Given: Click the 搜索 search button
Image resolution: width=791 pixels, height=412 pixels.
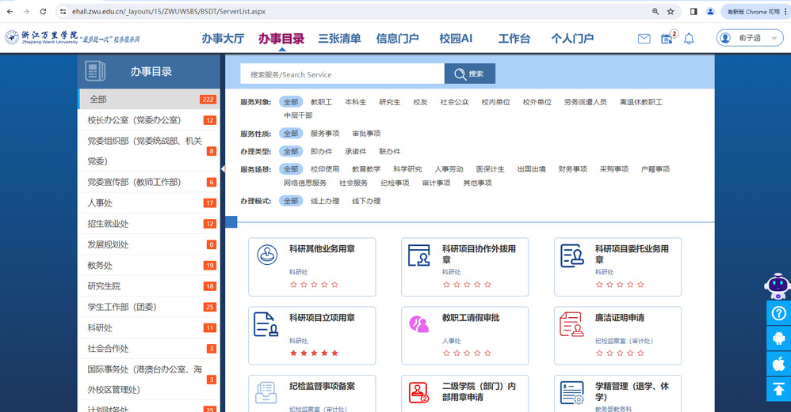Looking at the screenshot, I should point(470,74).
